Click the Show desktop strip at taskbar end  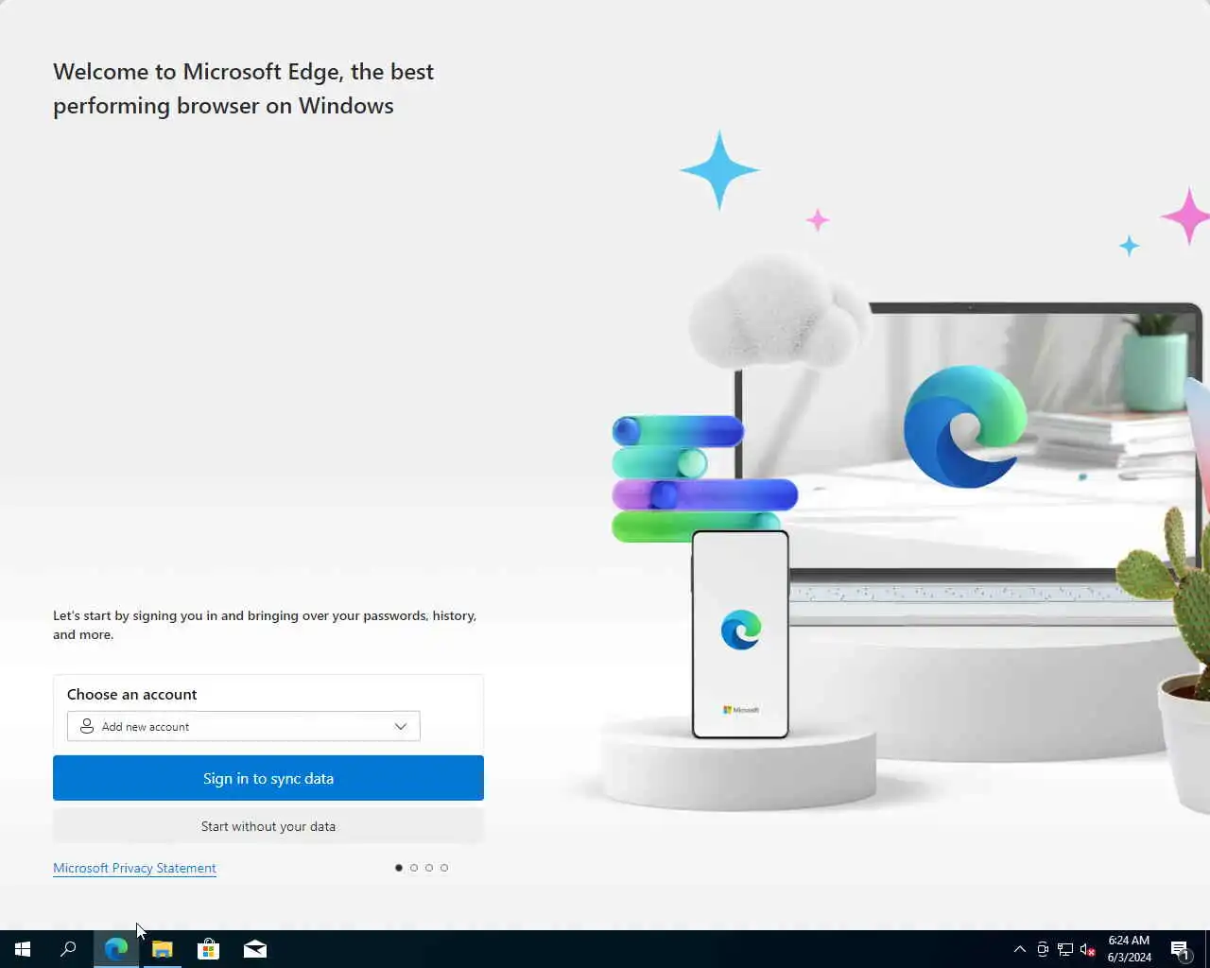click(x=1207, y=949)
